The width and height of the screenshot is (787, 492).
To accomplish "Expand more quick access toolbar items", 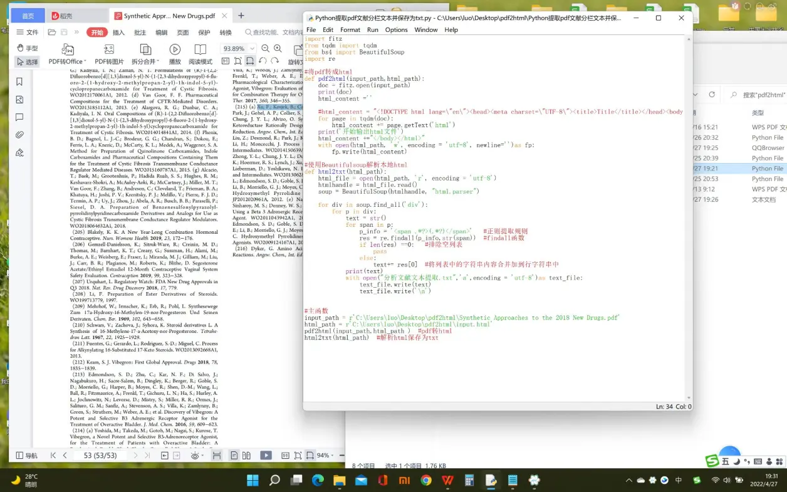I will pos(76,32).
